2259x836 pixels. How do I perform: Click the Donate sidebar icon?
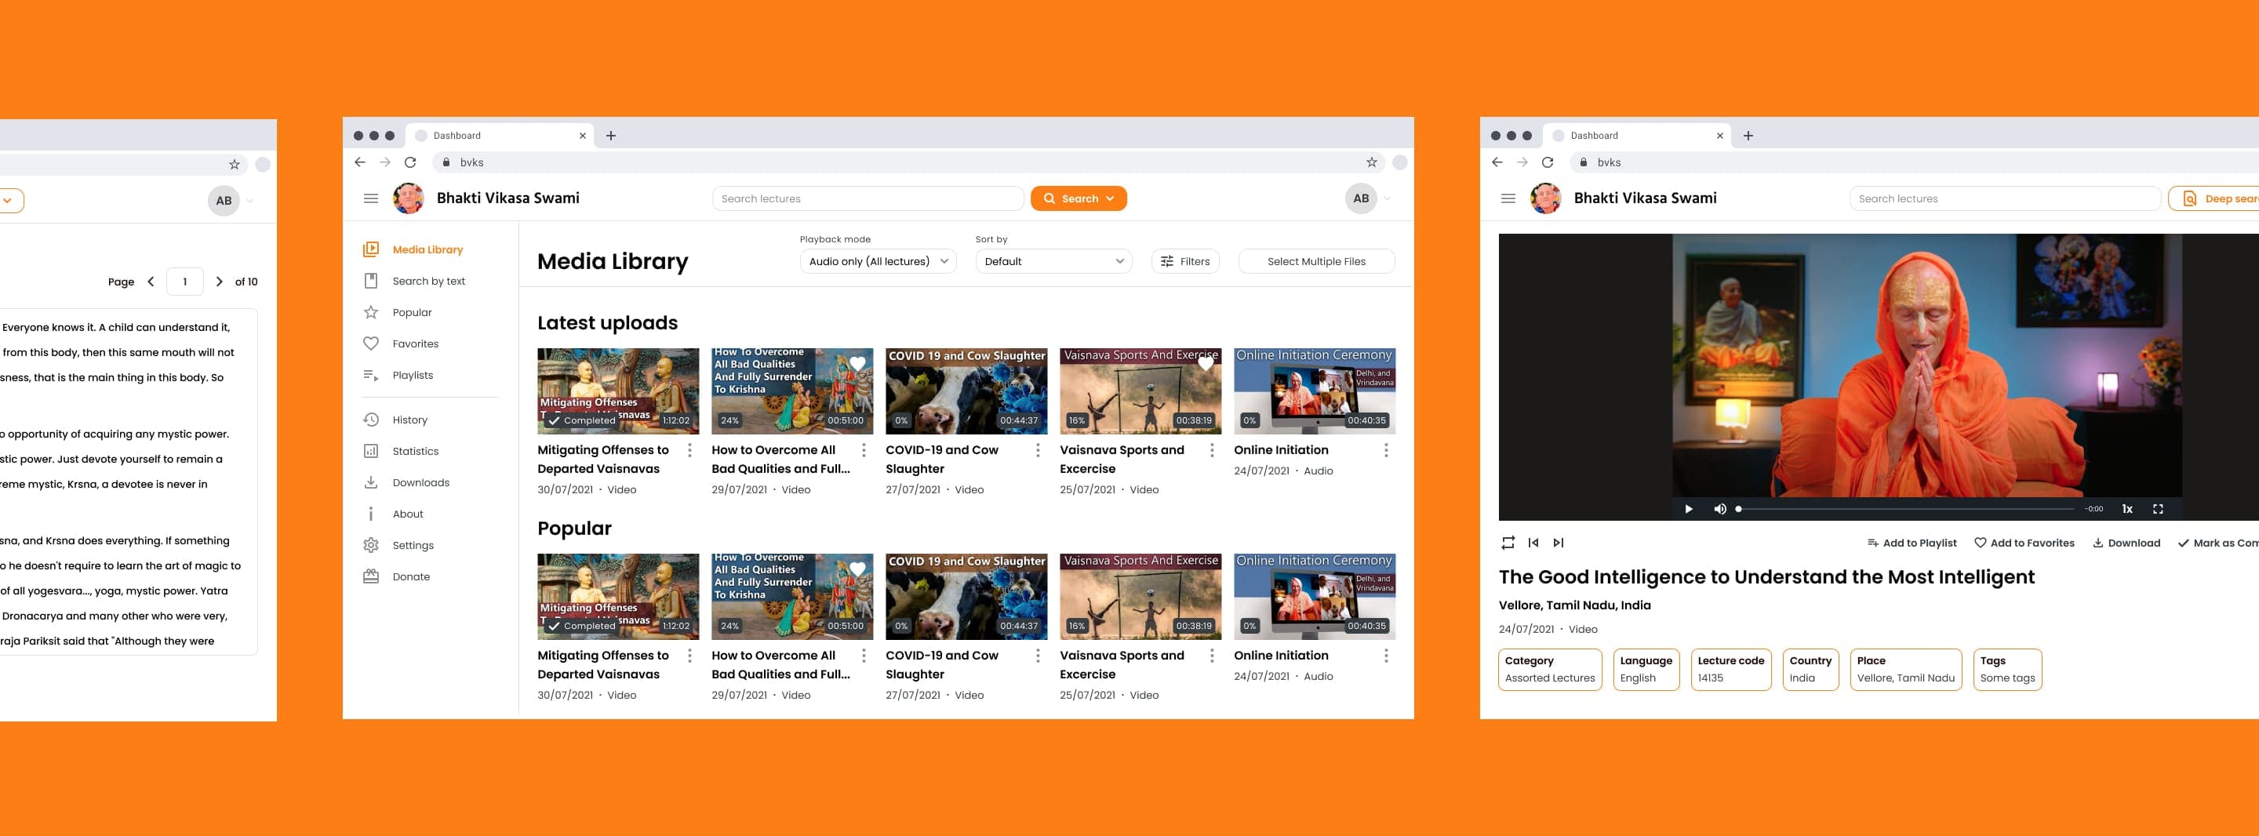tap(371, 576)
